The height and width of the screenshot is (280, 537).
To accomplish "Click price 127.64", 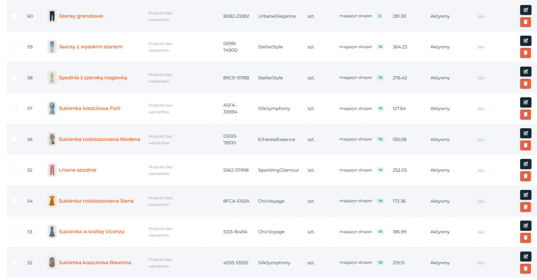I will [399, 108].
